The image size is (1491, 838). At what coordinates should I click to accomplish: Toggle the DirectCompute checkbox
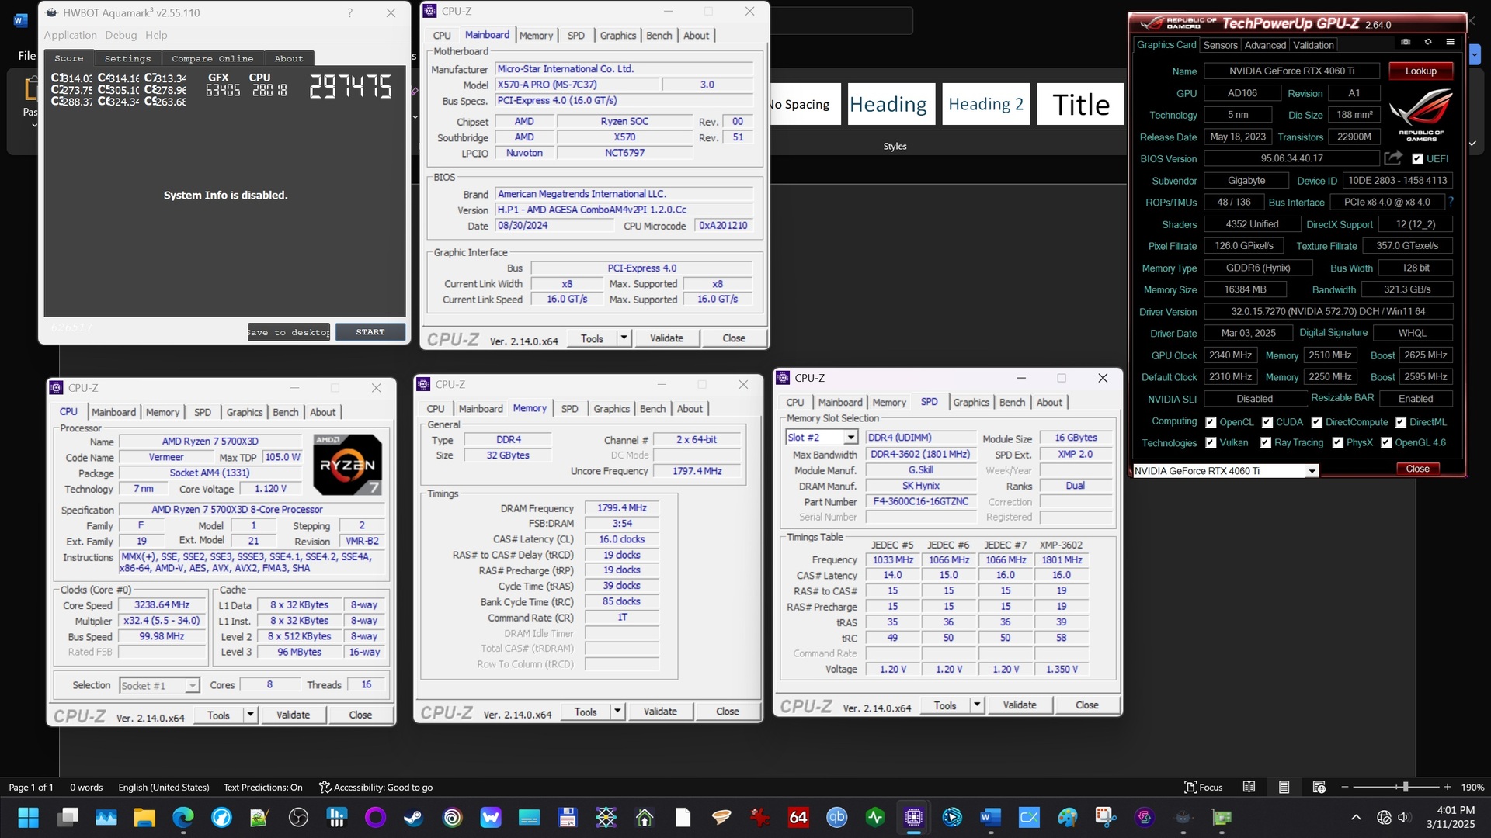[1317, 422]
